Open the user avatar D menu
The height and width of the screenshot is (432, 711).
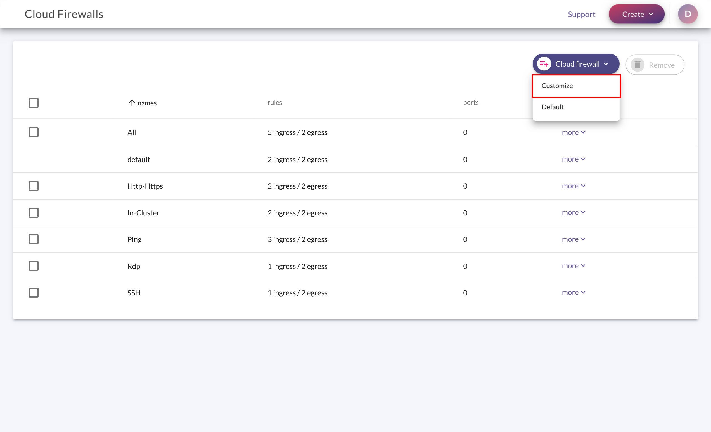click(x=688, y=14)
